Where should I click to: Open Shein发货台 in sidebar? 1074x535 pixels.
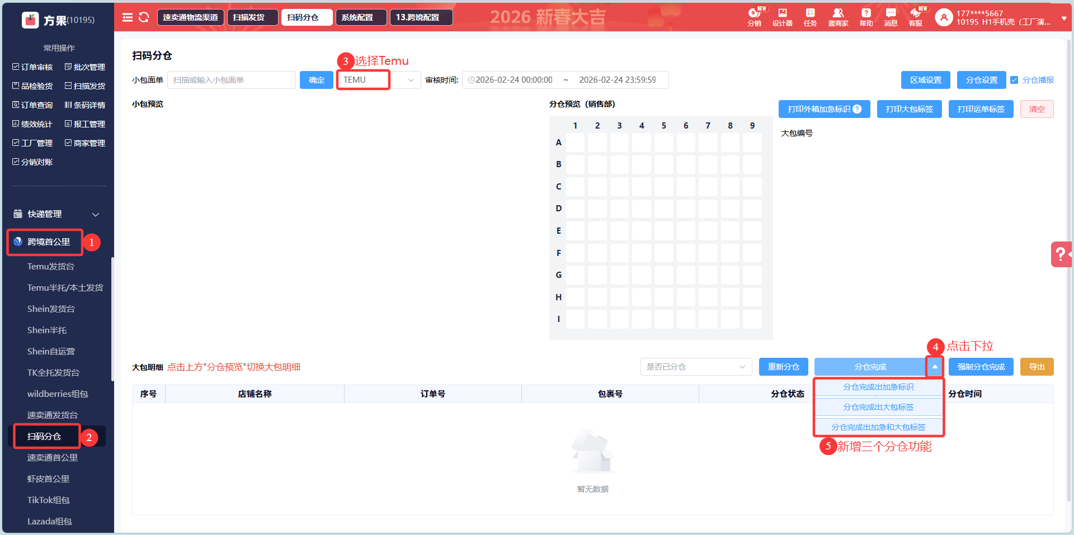pos(51,309)
